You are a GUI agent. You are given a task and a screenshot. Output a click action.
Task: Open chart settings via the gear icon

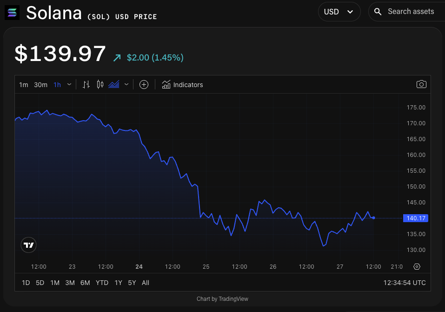(x=417, y=266)
